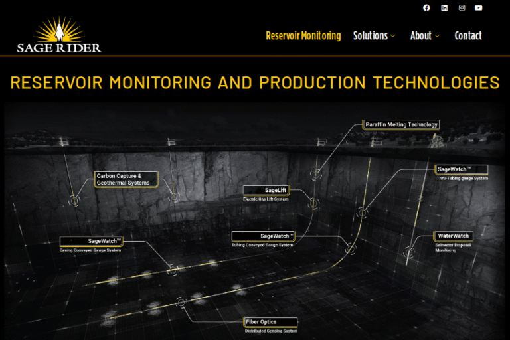Expand the Solutions dropdown menu
510x340 pixels.
pyautogui.click(x=374, y=36)
